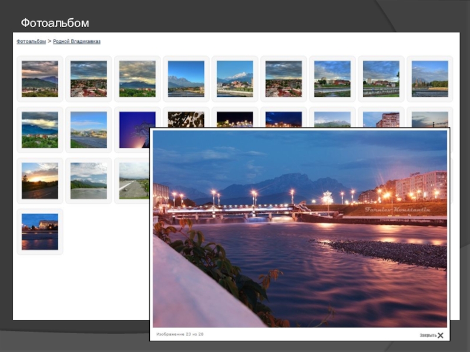Viewport: 470px width, 352px height.
Task: Open eighth top-row thumbnail in the gallery
Action: (381, 79)
